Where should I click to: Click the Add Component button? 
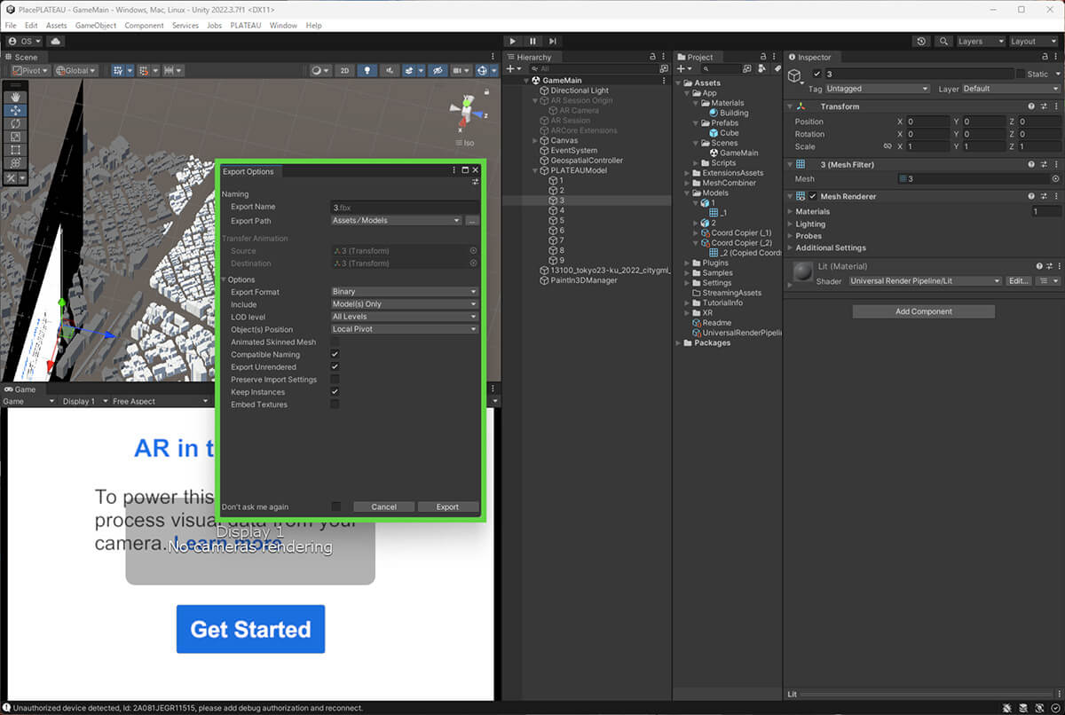click(x=923, y=311)
